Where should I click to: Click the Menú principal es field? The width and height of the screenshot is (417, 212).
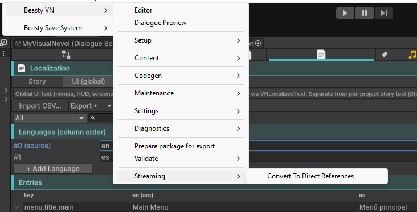[387, 207]
